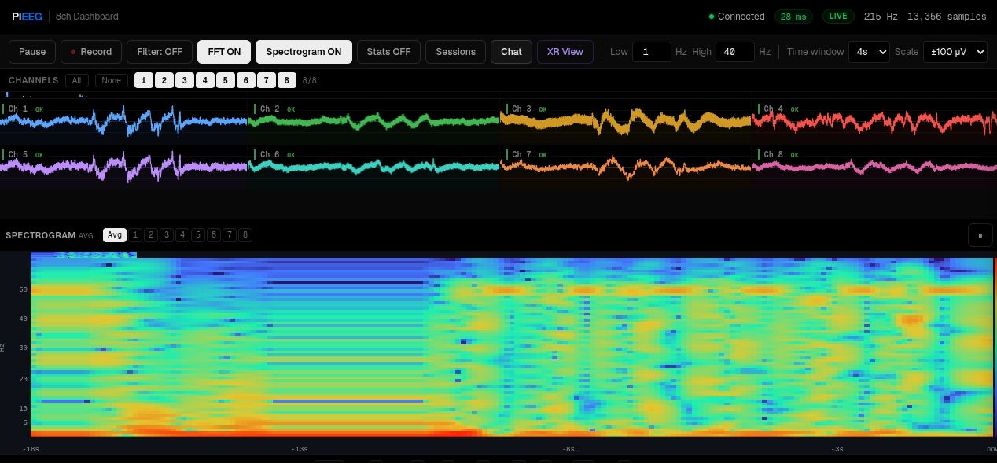
Task: Click the 28 ms latency badge
Action: click(793, 17)
